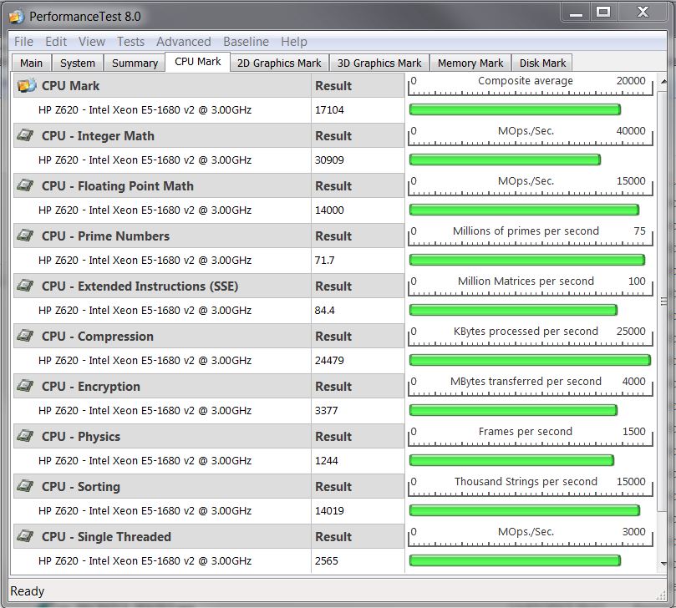Image resolution: width=676 pixels, height=608 pixels.
Task: Select the CPU Mark tab
Action: (198, 62)
